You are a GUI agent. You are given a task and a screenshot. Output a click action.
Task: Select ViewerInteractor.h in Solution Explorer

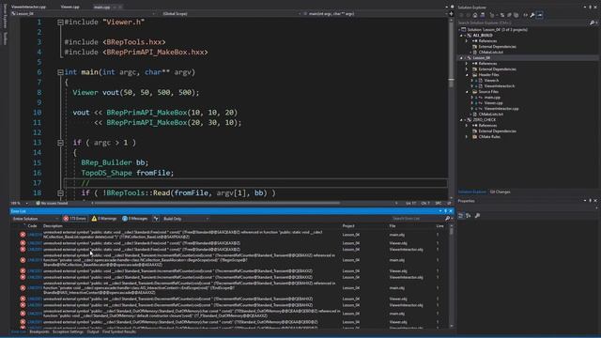click(499, 86)
